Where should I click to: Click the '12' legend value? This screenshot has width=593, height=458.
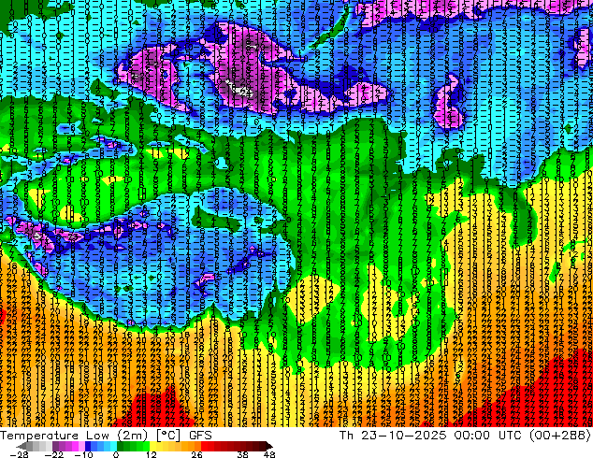click(x=152, y=454)
